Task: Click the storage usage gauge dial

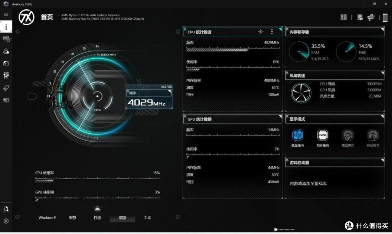Action: pyautogui.click(x=346, y=52)
